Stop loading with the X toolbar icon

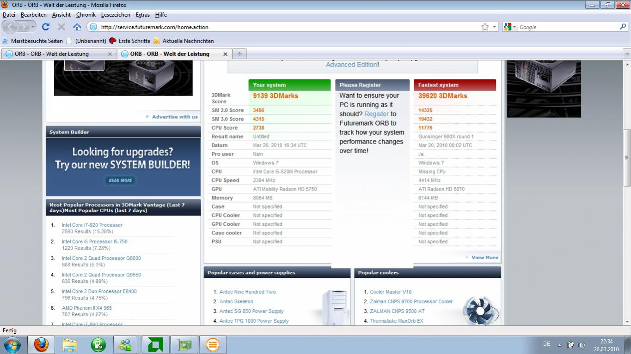(61, 27)
